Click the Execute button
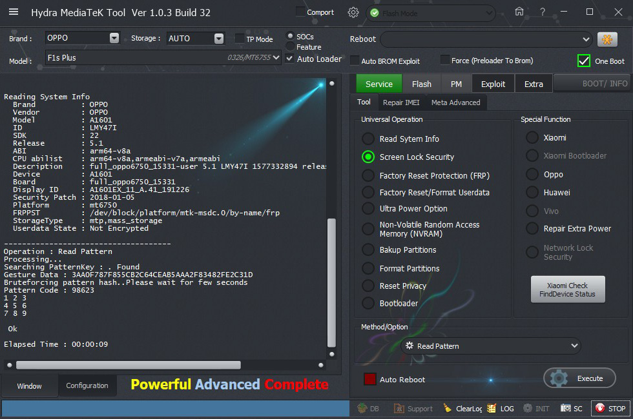The height and width of the screenshot is (419, 633). pyautogui.click(x=579, y=378)
